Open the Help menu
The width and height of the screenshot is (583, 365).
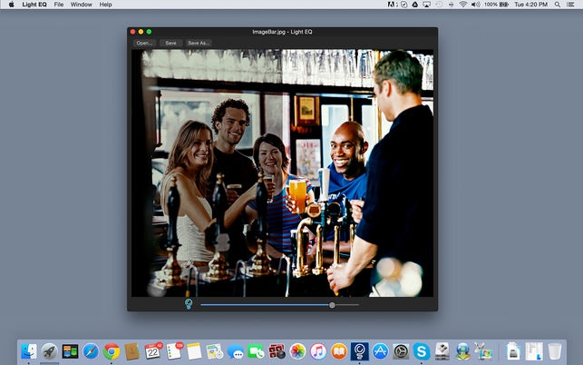[106, 5]
